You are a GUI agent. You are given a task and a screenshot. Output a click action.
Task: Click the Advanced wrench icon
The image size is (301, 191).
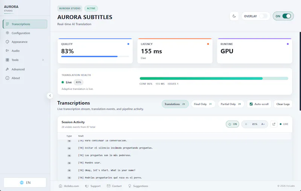(7, 69)
